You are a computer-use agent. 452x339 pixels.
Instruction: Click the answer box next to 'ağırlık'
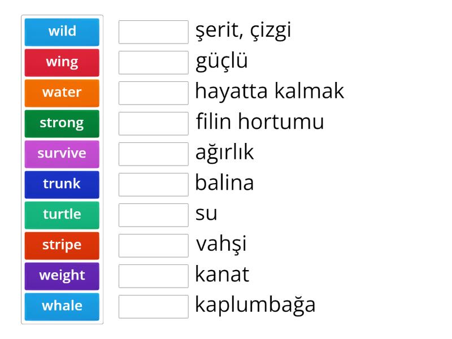coord(154,154)
